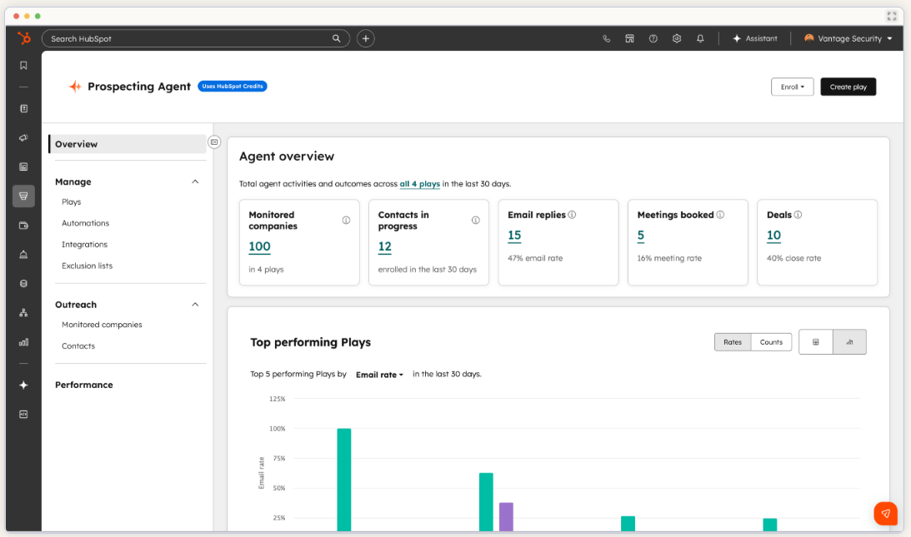Open Monitored companies under Outreach
911x537 pixels.
(103, 325)
